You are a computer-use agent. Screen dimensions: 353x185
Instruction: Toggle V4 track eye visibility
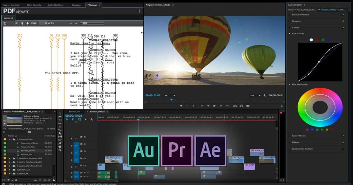point(85,144)
